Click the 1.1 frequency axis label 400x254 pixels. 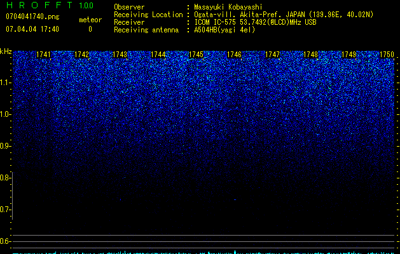tap(6, 83)
